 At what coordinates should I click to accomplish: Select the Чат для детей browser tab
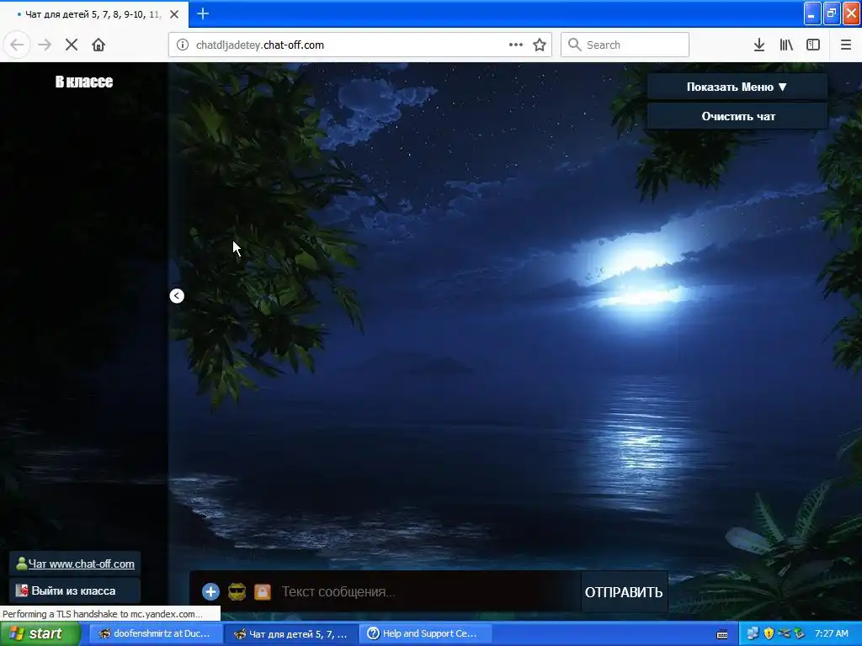coord(93,14)
